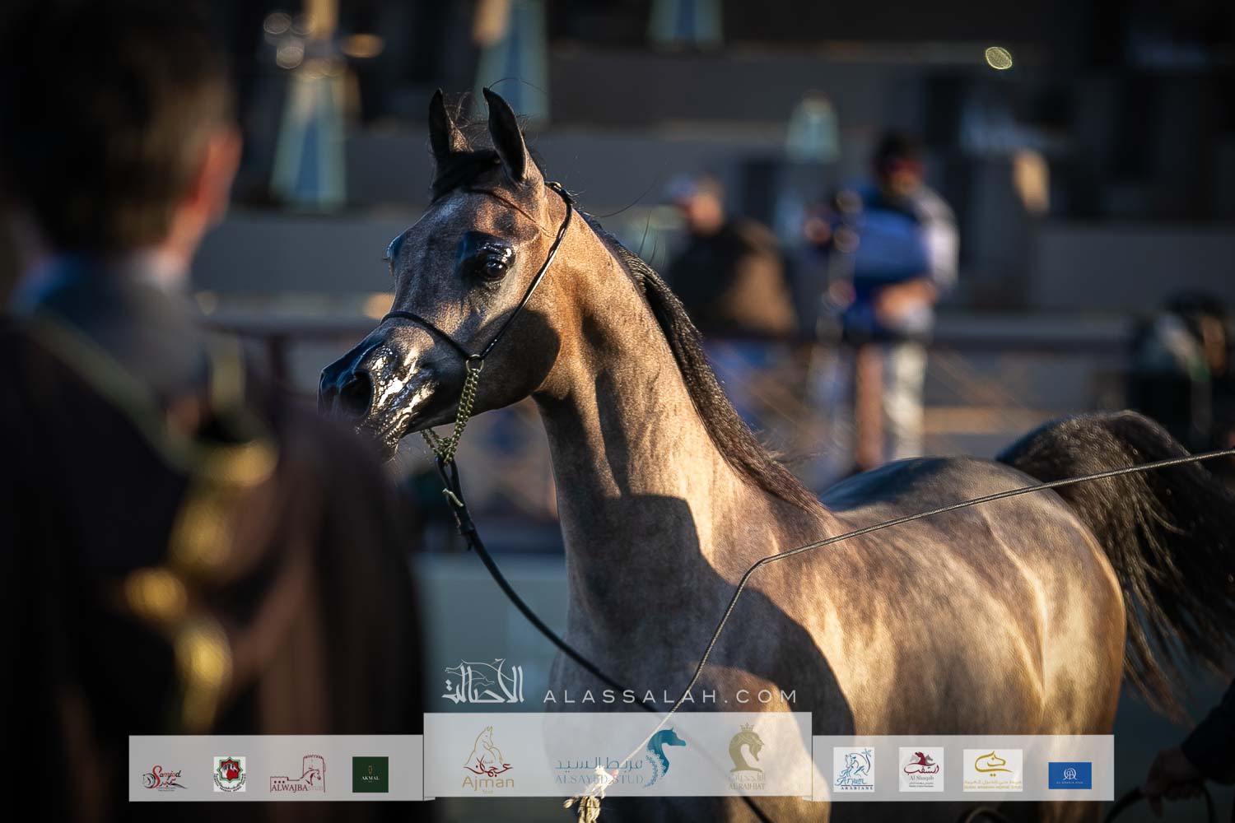The image size is (1235, 823).
Task: Select the Aryam Arabians logo
Action: tap(853, 770)
